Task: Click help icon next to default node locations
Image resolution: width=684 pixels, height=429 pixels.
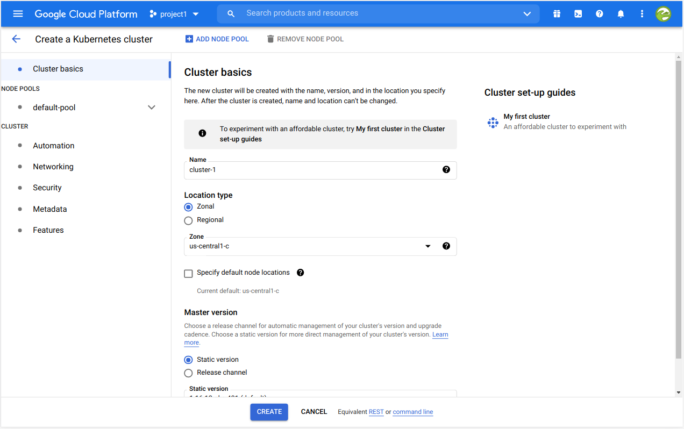Action: pos(300,273)
